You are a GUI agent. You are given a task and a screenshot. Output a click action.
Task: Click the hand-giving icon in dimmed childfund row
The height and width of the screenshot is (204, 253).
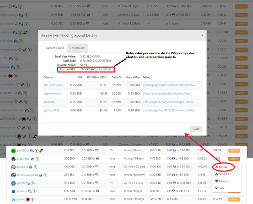pyautogui.click(x=25, y=32)
